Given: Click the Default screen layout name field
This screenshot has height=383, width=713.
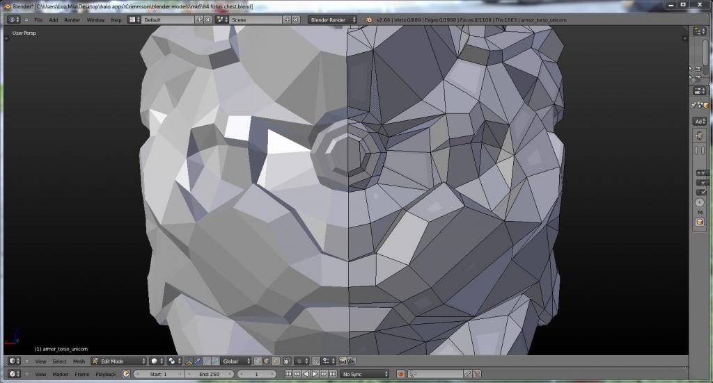Looking at the screenshot, I should (169, 19).
